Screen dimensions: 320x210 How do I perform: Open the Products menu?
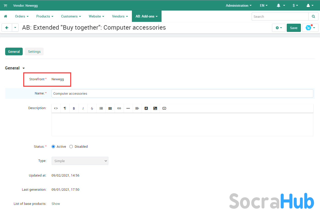click(45, 16)
